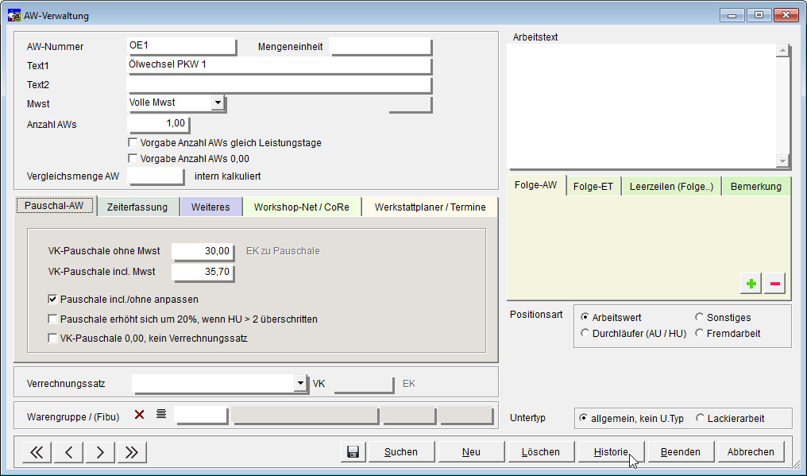
Task: Click the first Warengruppe code field
Action: coord(201,415)
